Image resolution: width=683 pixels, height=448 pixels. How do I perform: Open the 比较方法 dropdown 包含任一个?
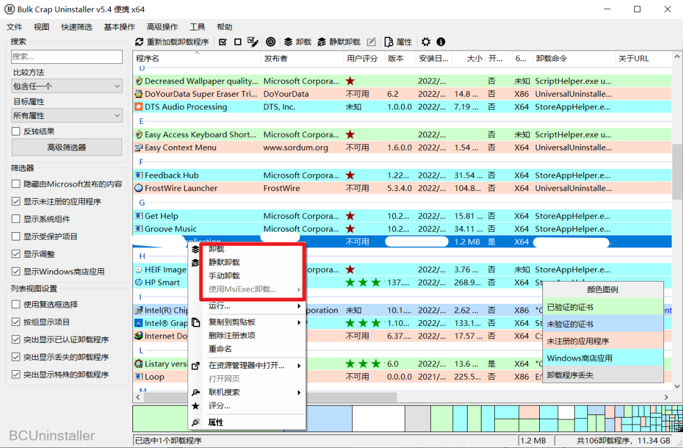67,86
